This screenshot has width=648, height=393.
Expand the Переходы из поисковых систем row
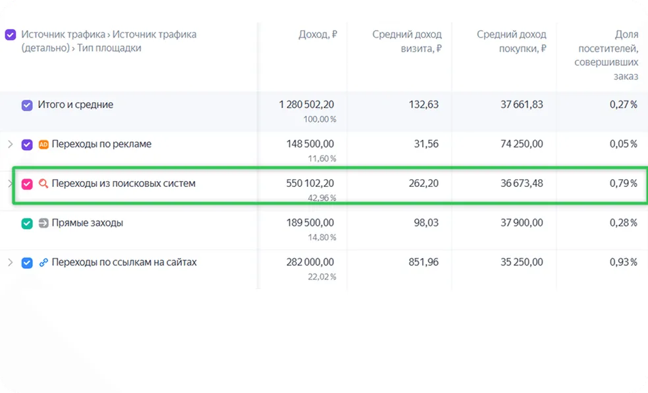[x=11, y=184]
